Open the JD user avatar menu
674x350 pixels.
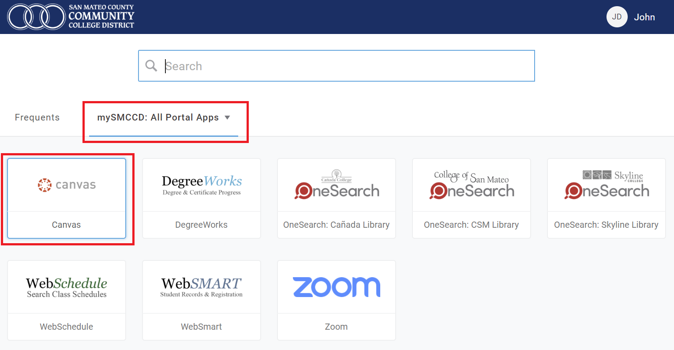click(x=617, y=17)
